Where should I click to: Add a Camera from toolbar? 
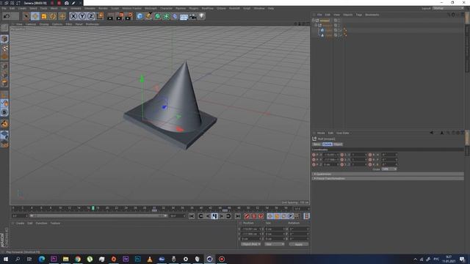click(192, 16)
